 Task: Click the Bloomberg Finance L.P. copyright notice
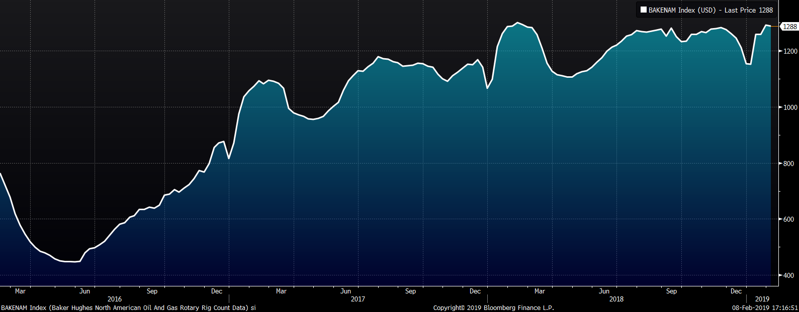(x=493, y=307)
